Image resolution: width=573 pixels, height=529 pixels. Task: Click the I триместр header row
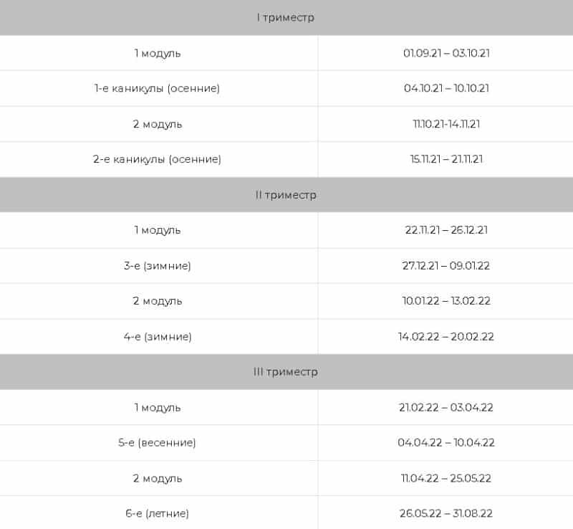[286, 17]
